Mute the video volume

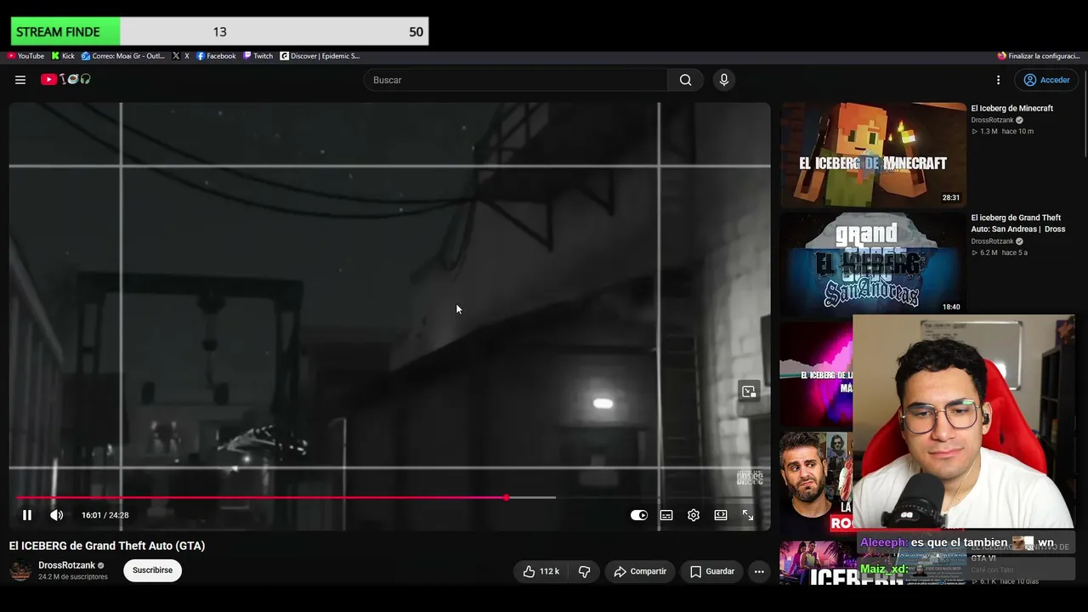click(56, 515)
